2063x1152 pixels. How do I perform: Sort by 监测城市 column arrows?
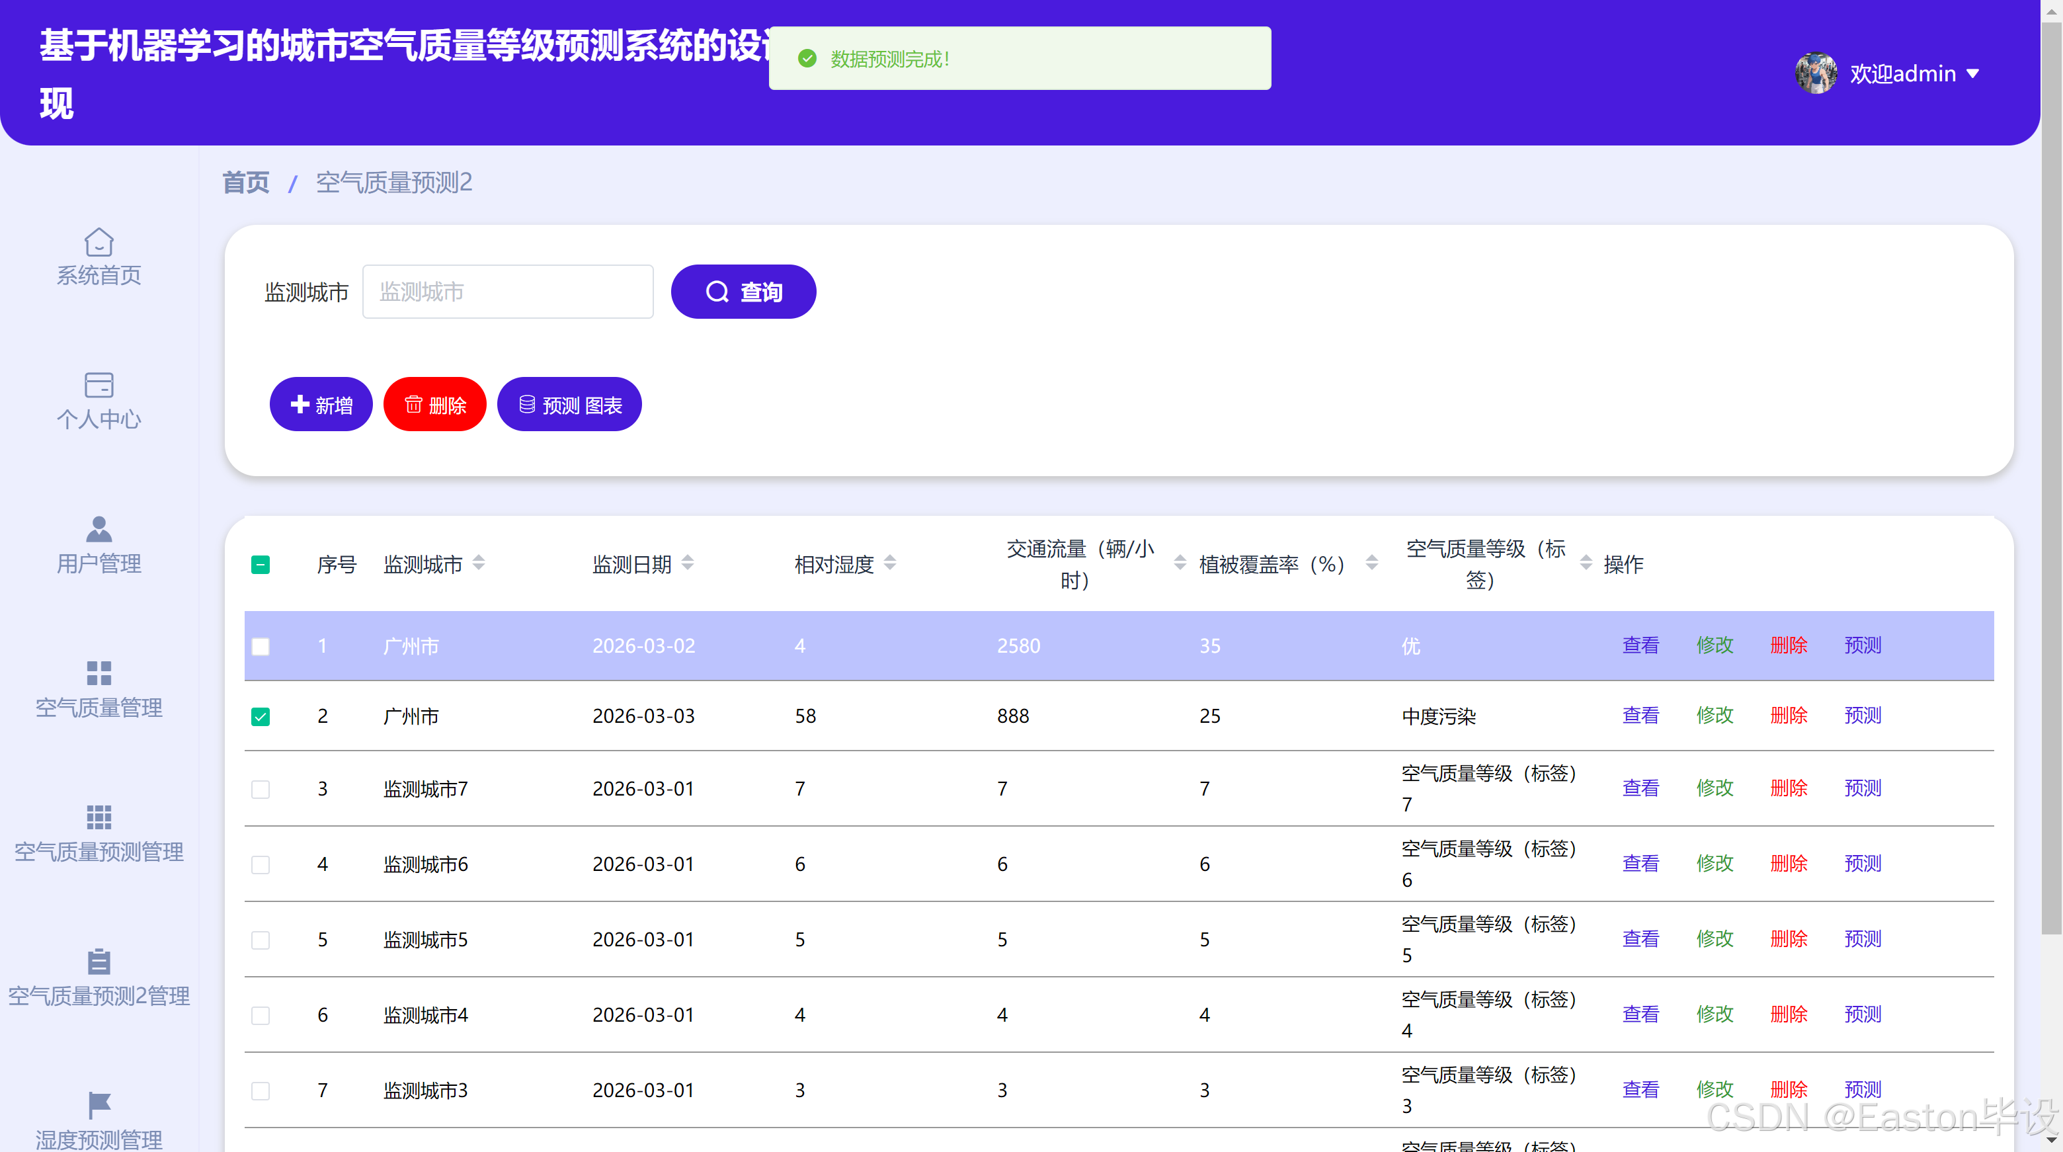(478, 563)
